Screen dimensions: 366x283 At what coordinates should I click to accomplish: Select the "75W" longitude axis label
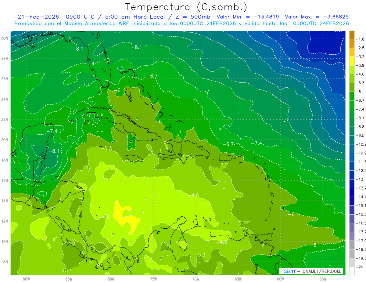point(153,279)
